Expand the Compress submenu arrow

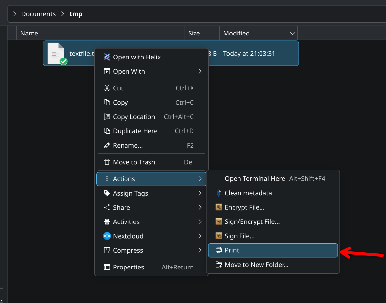click(200, 250)
